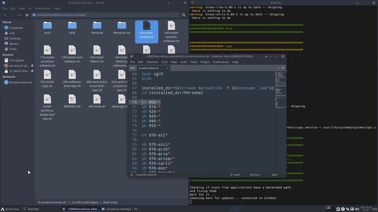Open Sublime Text Preferences menu
The image size is (378, 212).
(x=221, y=62)
